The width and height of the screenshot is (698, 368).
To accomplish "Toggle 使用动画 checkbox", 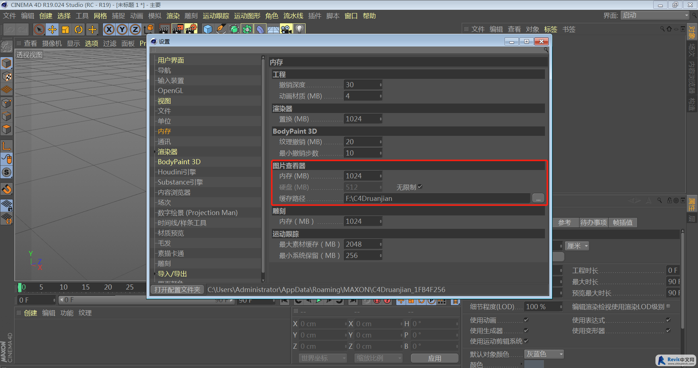I will (x=526, y=320).
